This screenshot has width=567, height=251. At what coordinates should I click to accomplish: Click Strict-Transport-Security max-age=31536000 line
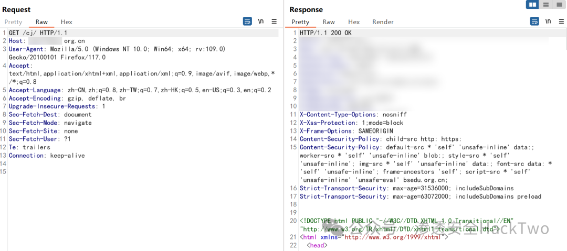407,188
